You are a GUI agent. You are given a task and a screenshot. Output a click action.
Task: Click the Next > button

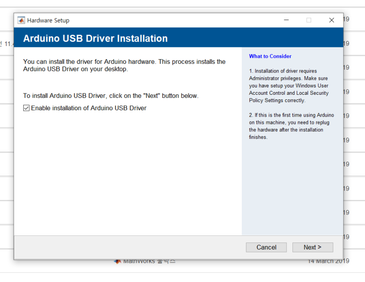(313, 247)
